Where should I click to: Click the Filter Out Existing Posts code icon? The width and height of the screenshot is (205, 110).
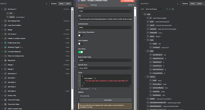click(5, 56)
